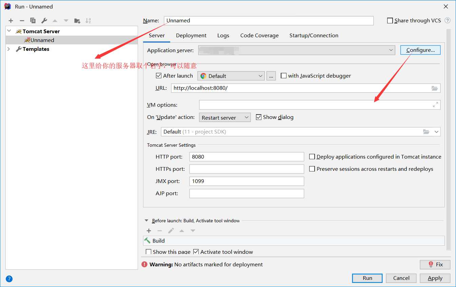Image resolution: width=456 pixels, height=287 pixels.
Task: Open the Logs tab
Action: [223, 35]
